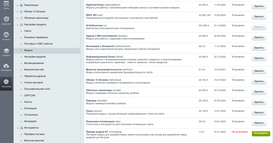
Task: Click the Настройки продукта gear icon
Action: click(x=21, y=25)
